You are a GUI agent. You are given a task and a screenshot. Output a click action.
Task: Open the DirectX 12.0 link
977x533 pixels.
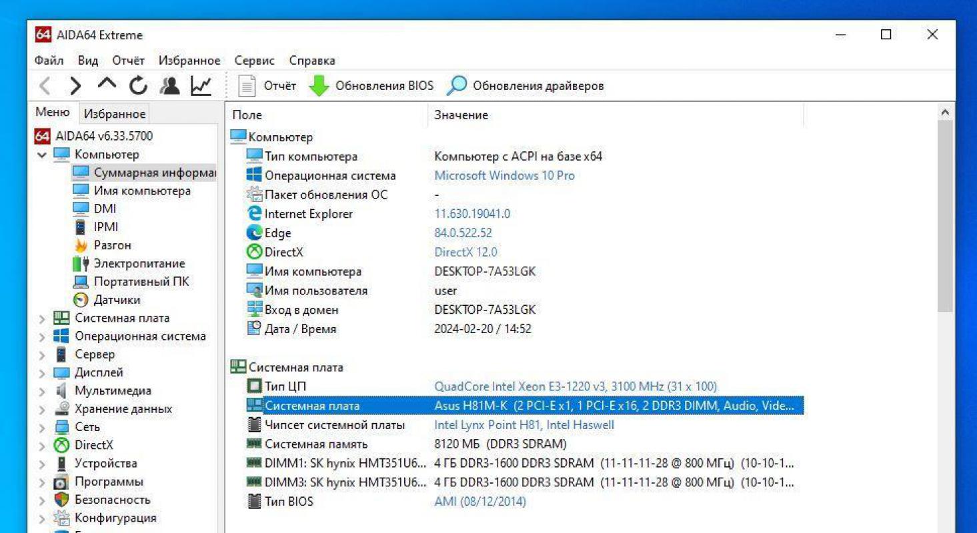pyautogui.click(x=465, y=253)
